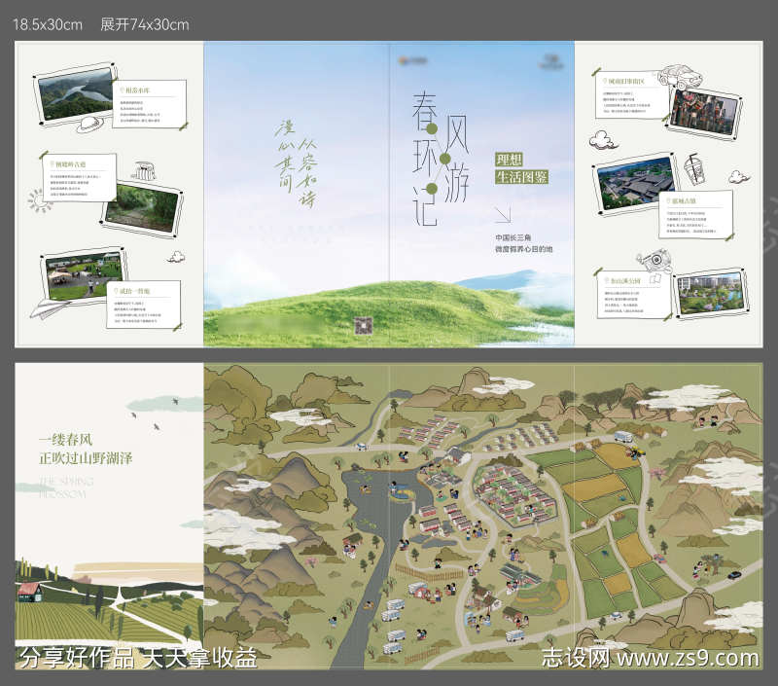This screenshot has width=778, height=686.
Task: Open the aerial reservoir photo
Action: 75,94
